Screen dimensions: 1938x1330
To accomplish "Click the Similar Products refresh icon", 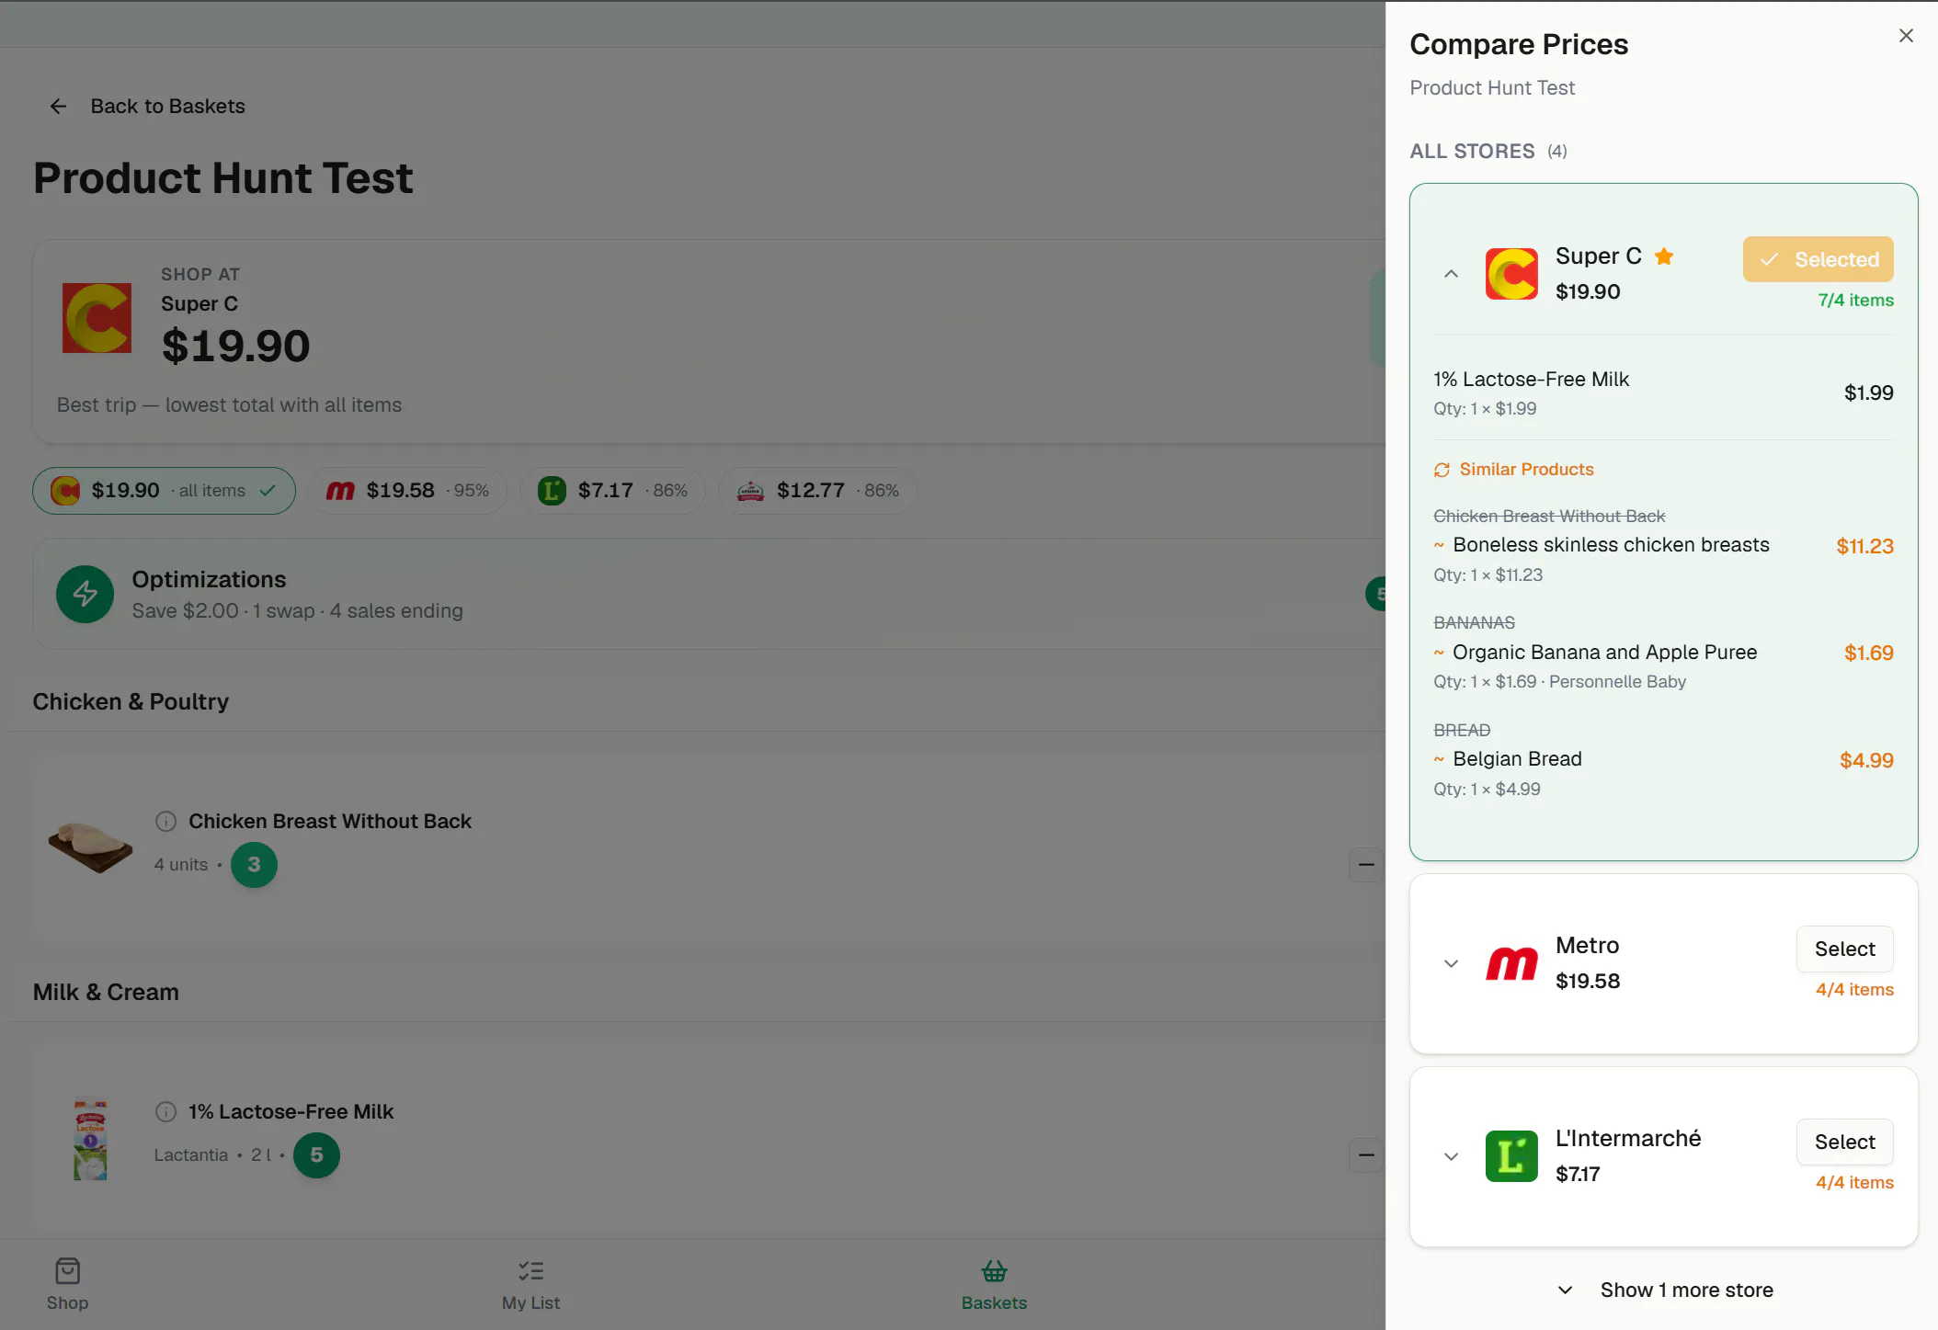I will pos(1442,470).
